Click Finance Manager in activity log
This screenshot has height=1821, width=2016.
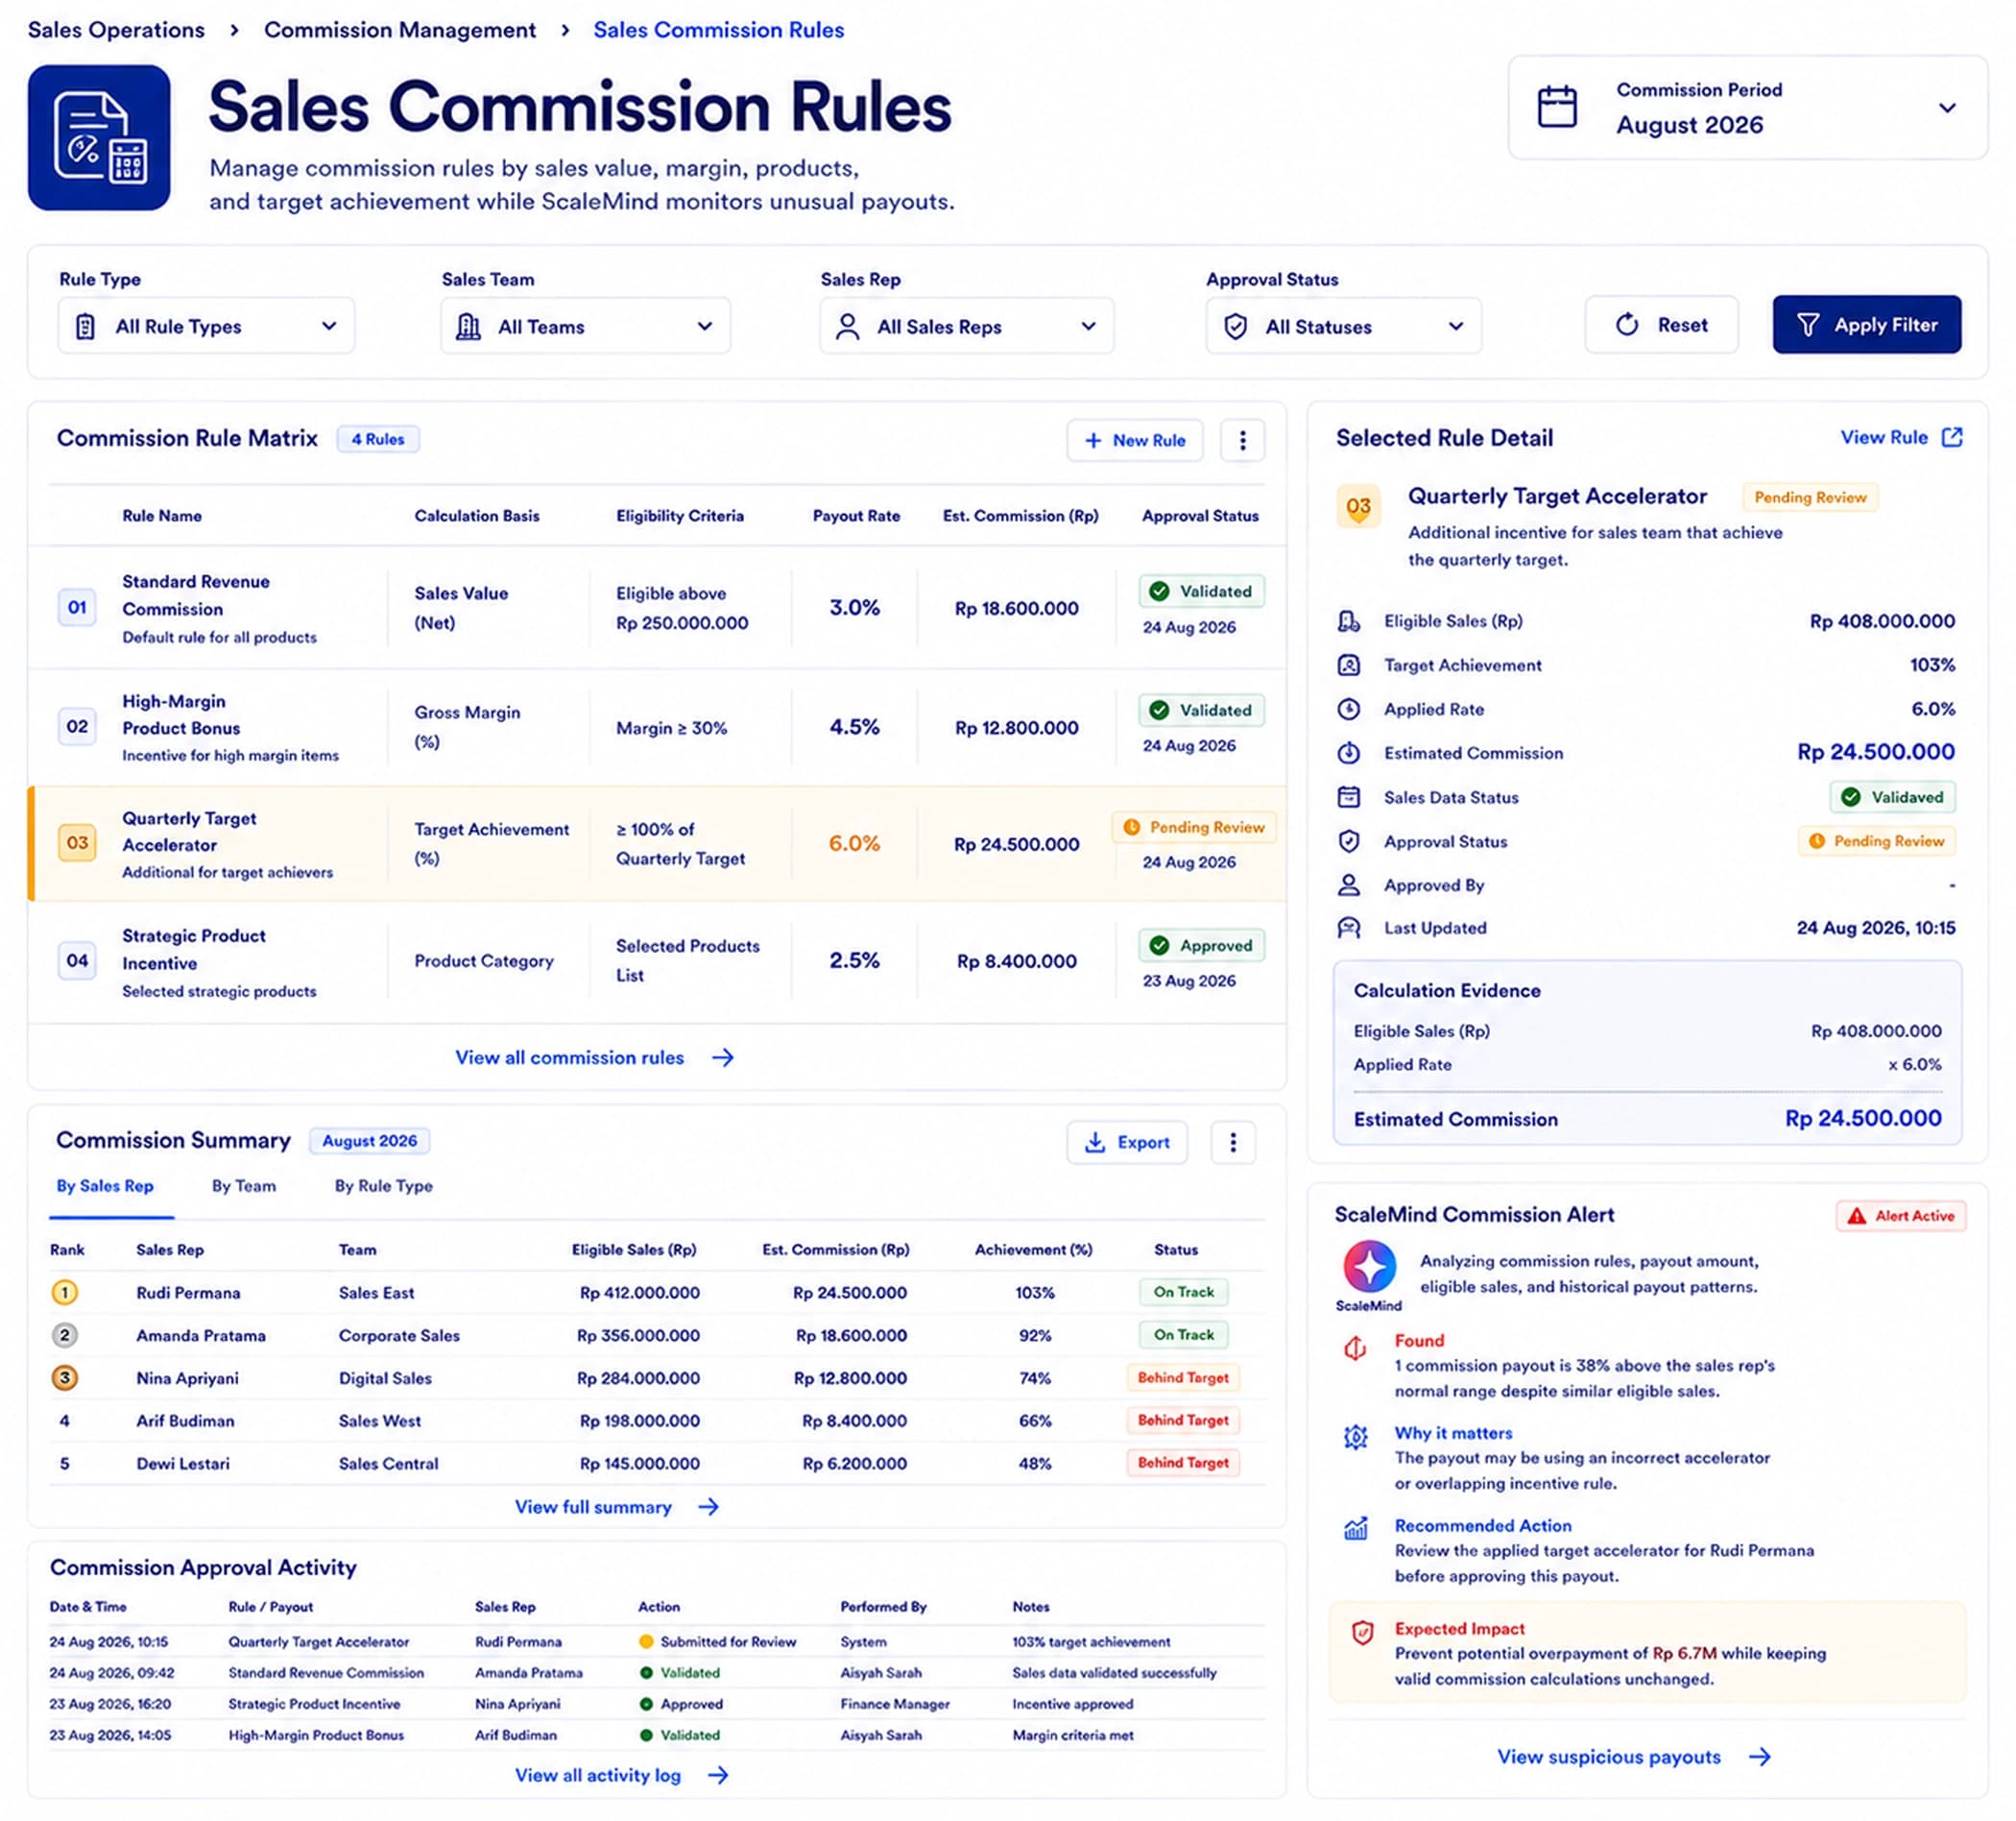coord(895,1704)
